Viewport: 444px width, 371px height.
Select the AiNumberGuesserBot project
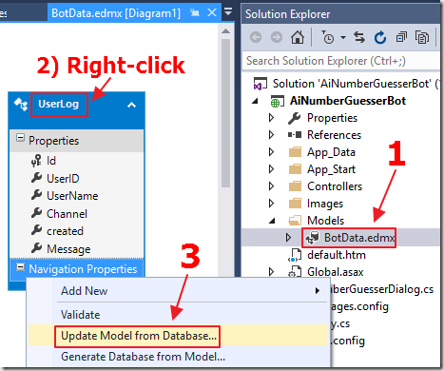click(348, 101)
